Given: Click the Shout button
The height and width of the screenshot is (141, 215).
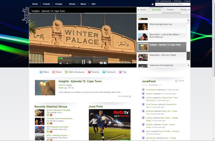Looking at the screenshot, I should coord(57,72).
